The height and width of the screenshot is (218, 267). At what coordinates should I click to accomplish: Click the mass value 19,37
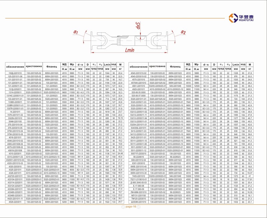coord(250,173)
